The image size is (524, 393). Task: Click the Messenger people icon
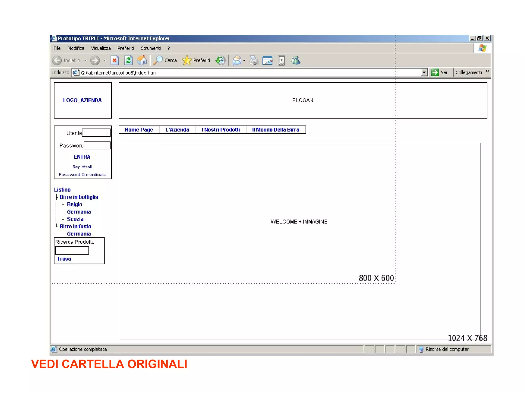click(x=296, y=60)
